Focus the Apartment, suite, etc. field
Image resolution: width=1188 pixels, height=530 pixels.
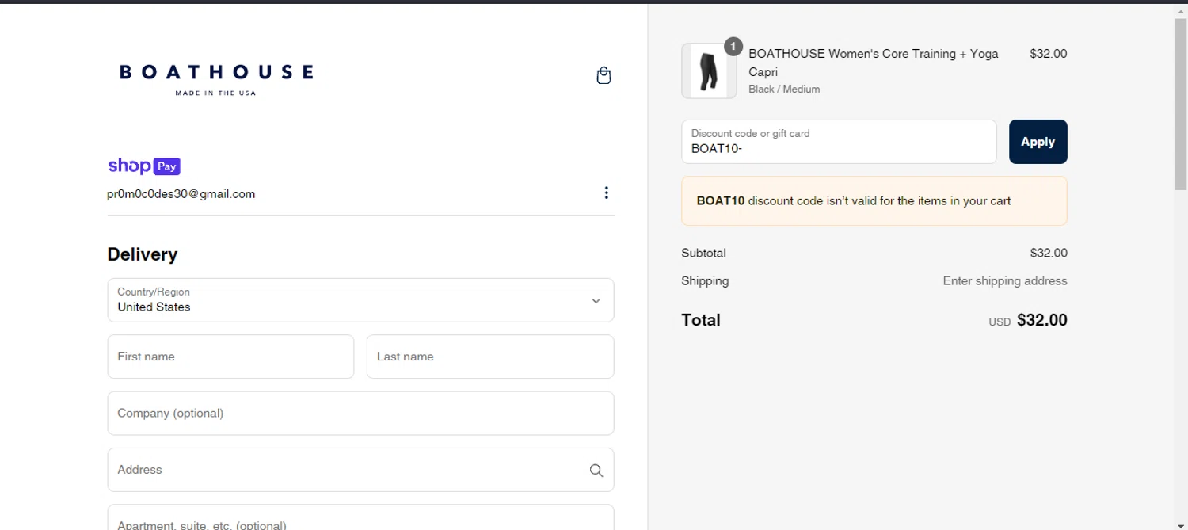[360, 517]
